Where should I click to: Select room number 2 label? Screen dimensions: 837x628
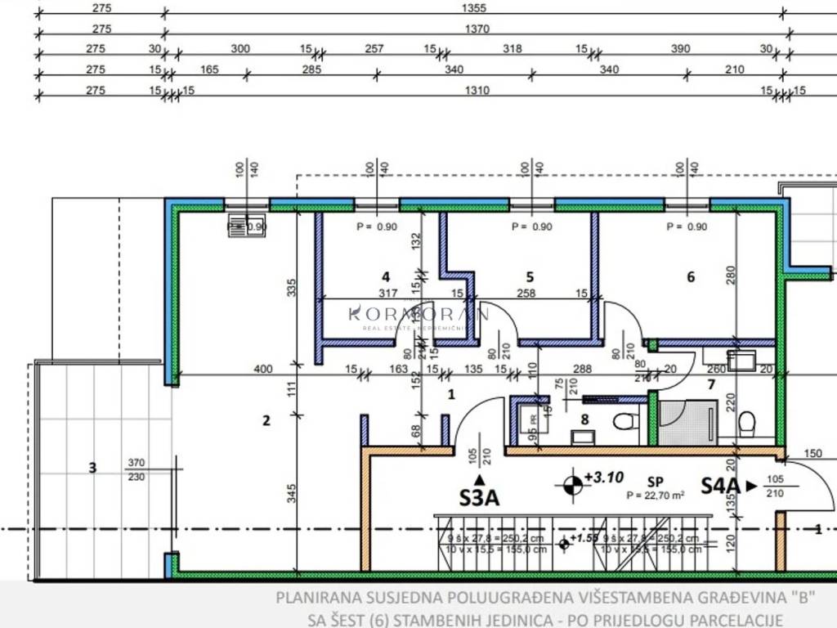click(x=266, y=421)
